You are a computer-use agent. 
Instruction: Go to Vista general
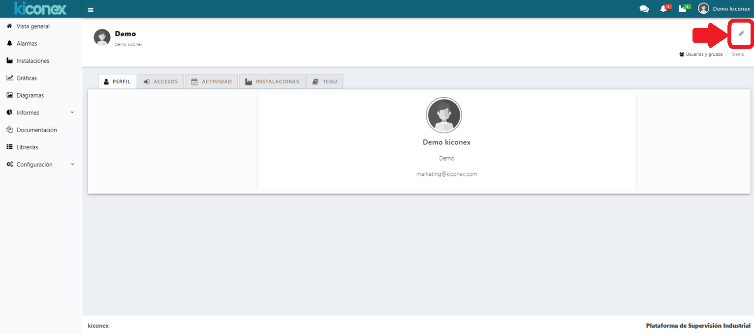point(33,26)
